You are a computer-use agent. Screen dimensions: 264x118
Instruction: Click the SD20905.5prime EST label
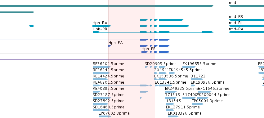click(x=161, y=64)
